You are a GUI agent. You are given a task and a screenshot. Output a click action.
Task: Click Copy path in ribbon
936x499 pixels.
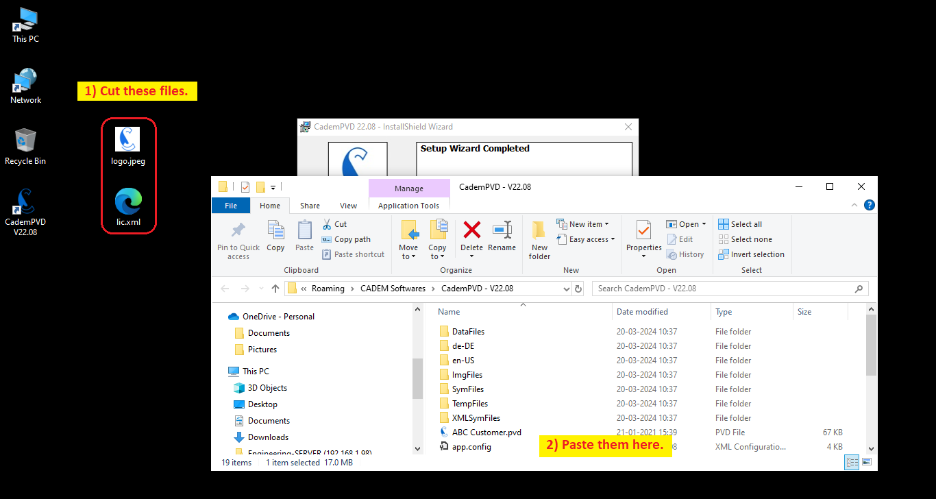(x=346, y=239)
